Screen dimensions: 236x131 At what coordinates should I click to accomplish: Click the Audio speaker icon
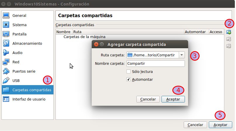(x=6, y=53)
